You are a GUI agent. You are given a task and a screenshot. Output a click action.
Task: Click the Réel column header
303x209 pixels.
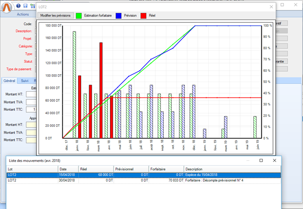pos(96,169)
